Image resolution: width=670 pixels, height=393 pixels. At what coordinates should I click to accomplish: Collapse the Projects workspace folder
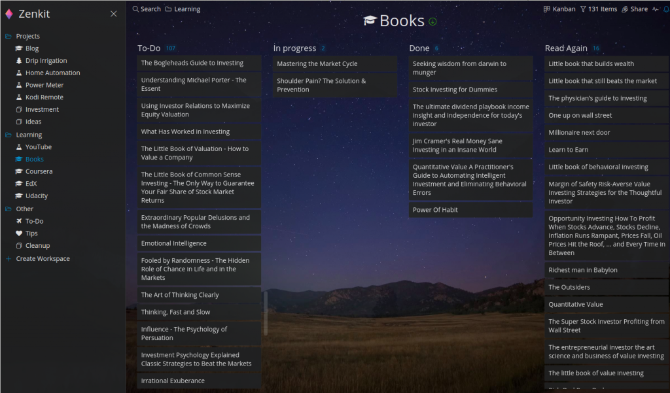click(x=8, y=37)
